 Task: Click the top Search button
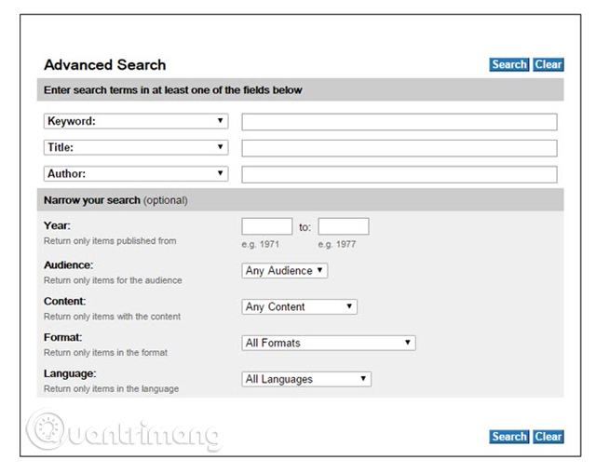click(508, 65)
